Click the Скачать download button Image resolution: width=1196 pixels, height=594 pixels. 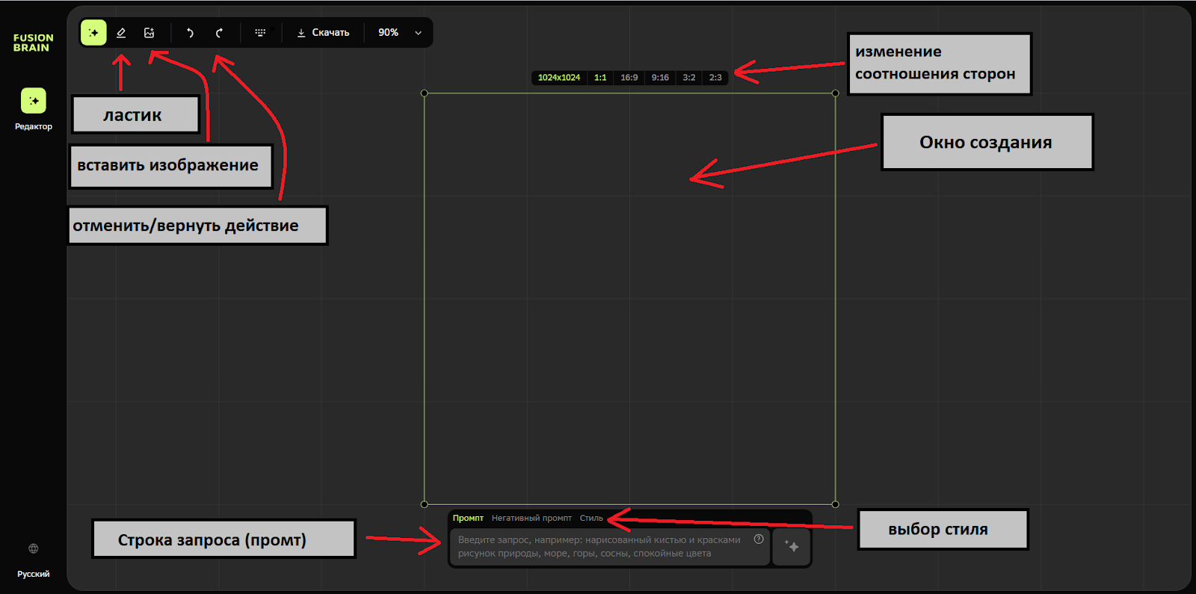click(323, 33)
